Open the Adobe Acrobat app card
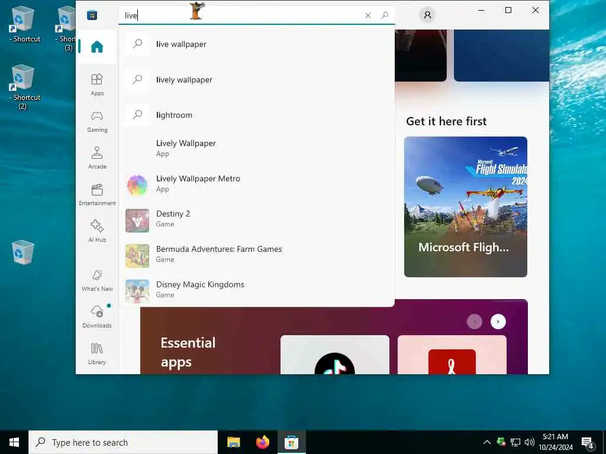606x454 pixels. tap(452, 355)
